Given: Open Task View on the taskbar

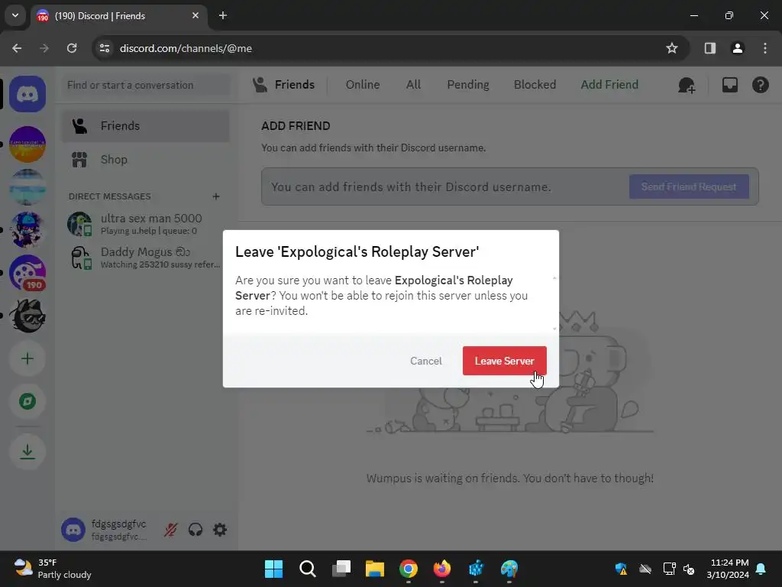Looking at the screenshot, I should (341, 569).
